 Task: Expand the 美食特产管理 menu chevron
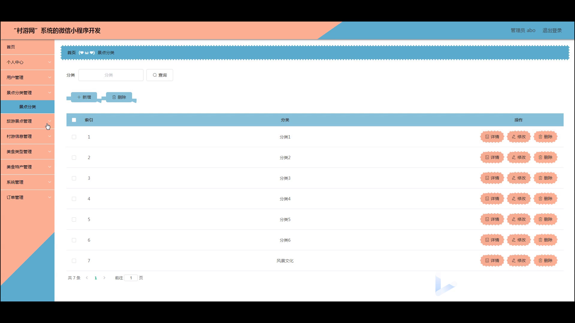tap(50, 167)
